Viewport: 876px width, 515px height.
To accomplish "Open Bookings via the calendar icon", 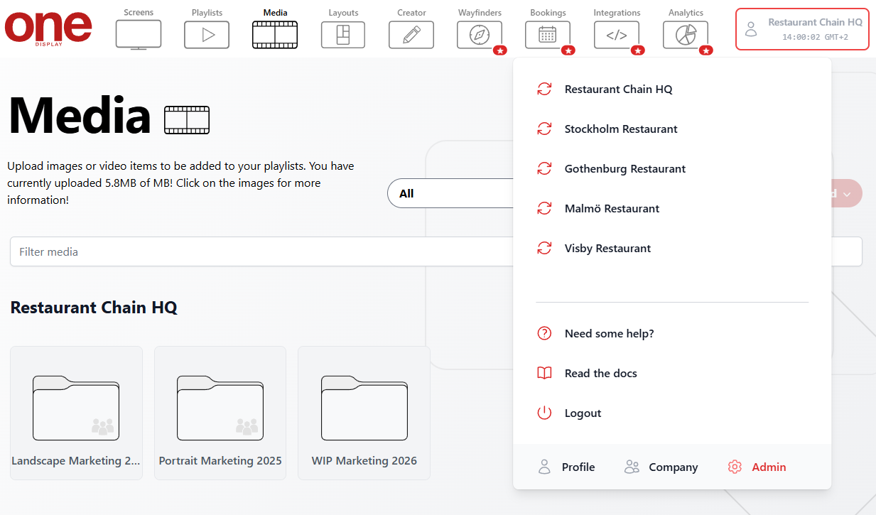I will point(548,33).
